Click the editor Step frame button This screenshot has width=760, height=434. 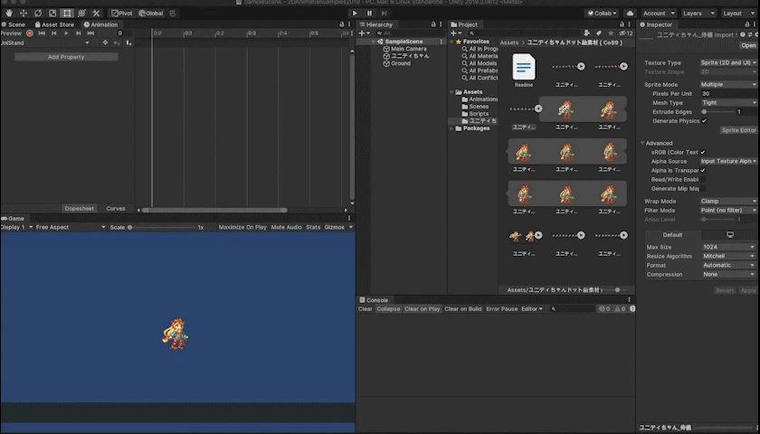pyautogui.click(x=384, y=13)
